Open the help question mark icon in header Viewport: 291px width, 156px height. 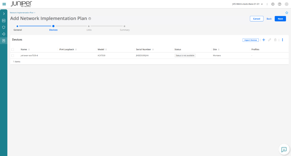click(280, 4)
